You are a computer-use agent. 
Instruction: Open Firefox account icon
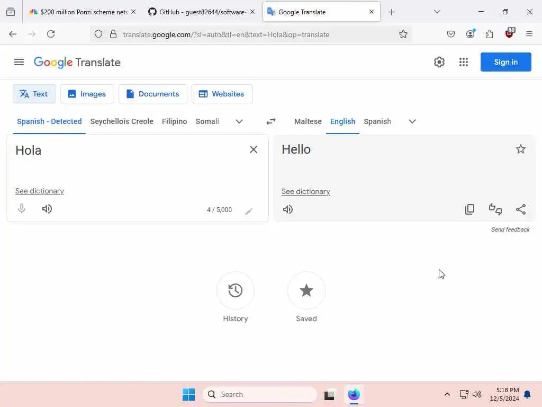click(x=470, y=33)
